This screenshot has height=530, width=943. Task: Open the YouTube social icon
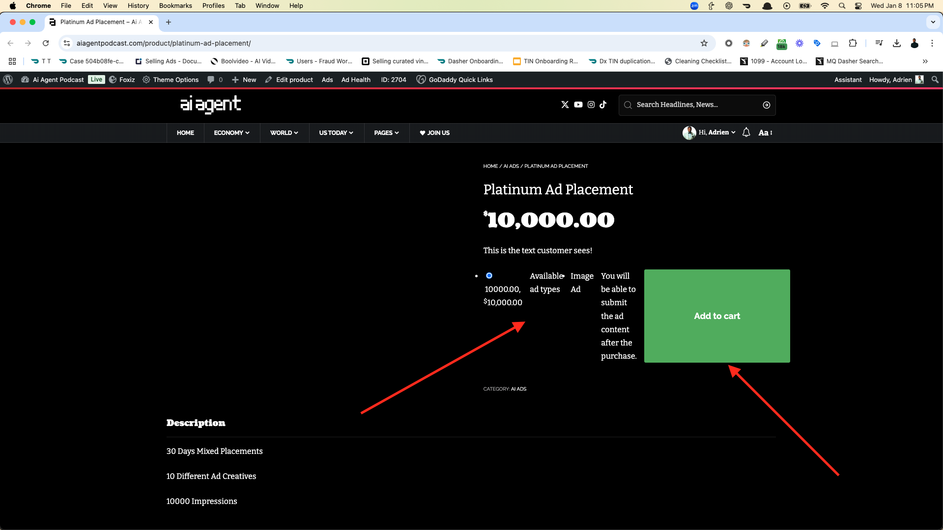click(578, 105)
